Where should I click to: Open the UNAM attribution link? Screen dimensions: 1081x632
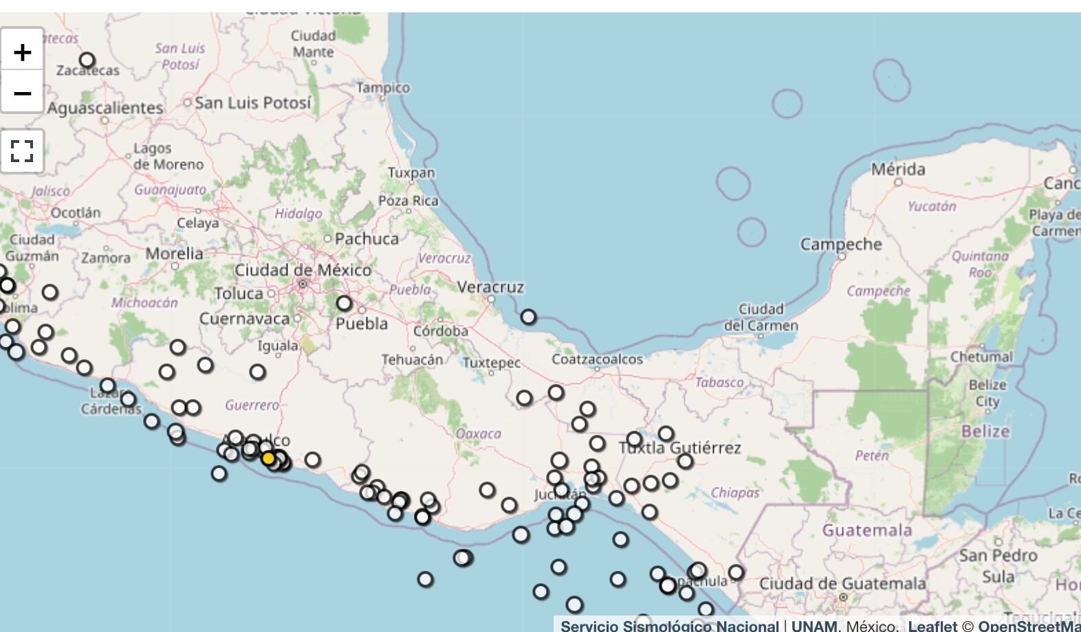click(814, 626)
